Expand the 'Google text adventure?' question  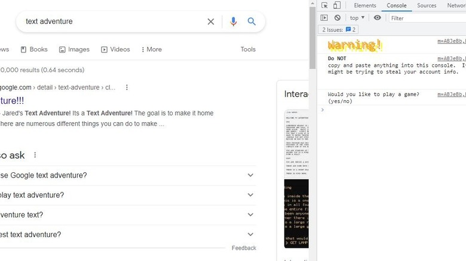(250, 175)
